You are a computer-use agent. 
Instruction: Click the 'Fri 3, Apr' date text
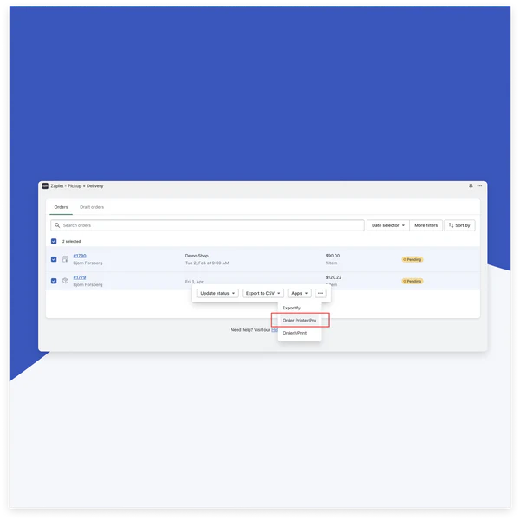coord(194,282)
